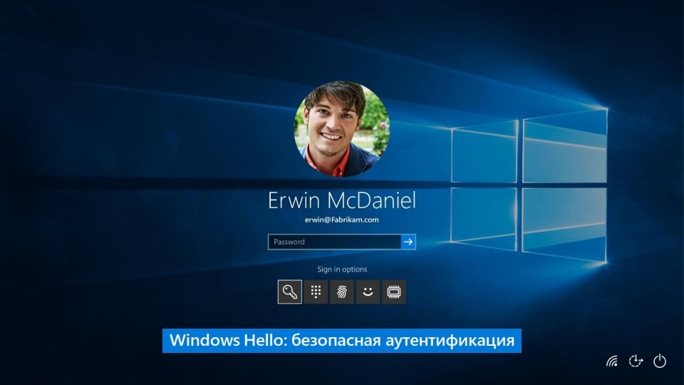Focus the Password input field
The height and width of the screenshot is (385, 684).
pyautogui.click(x=335, y=242)
